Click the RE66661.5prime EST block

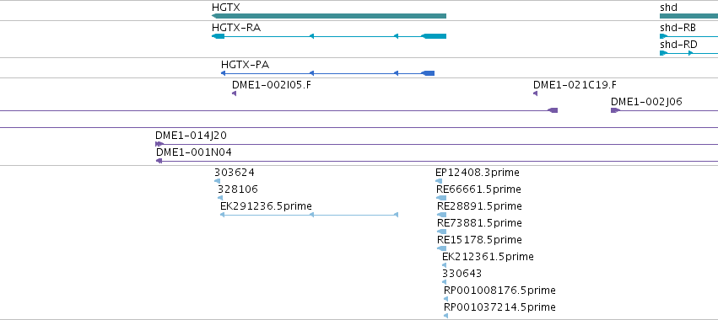[441, 198]
